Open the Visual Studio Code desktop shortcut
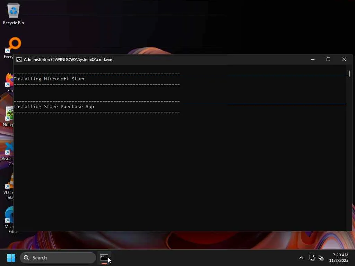Screen dimensions: 355x266 coord(8,154)
